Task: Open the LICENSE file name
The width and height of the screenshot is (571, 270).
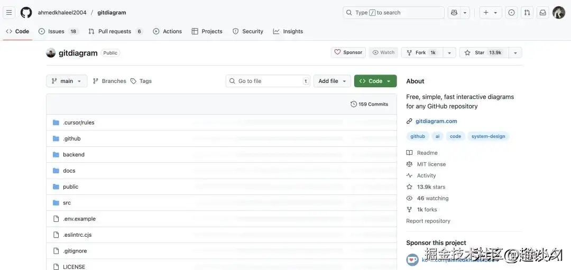Action: [74, 267]
